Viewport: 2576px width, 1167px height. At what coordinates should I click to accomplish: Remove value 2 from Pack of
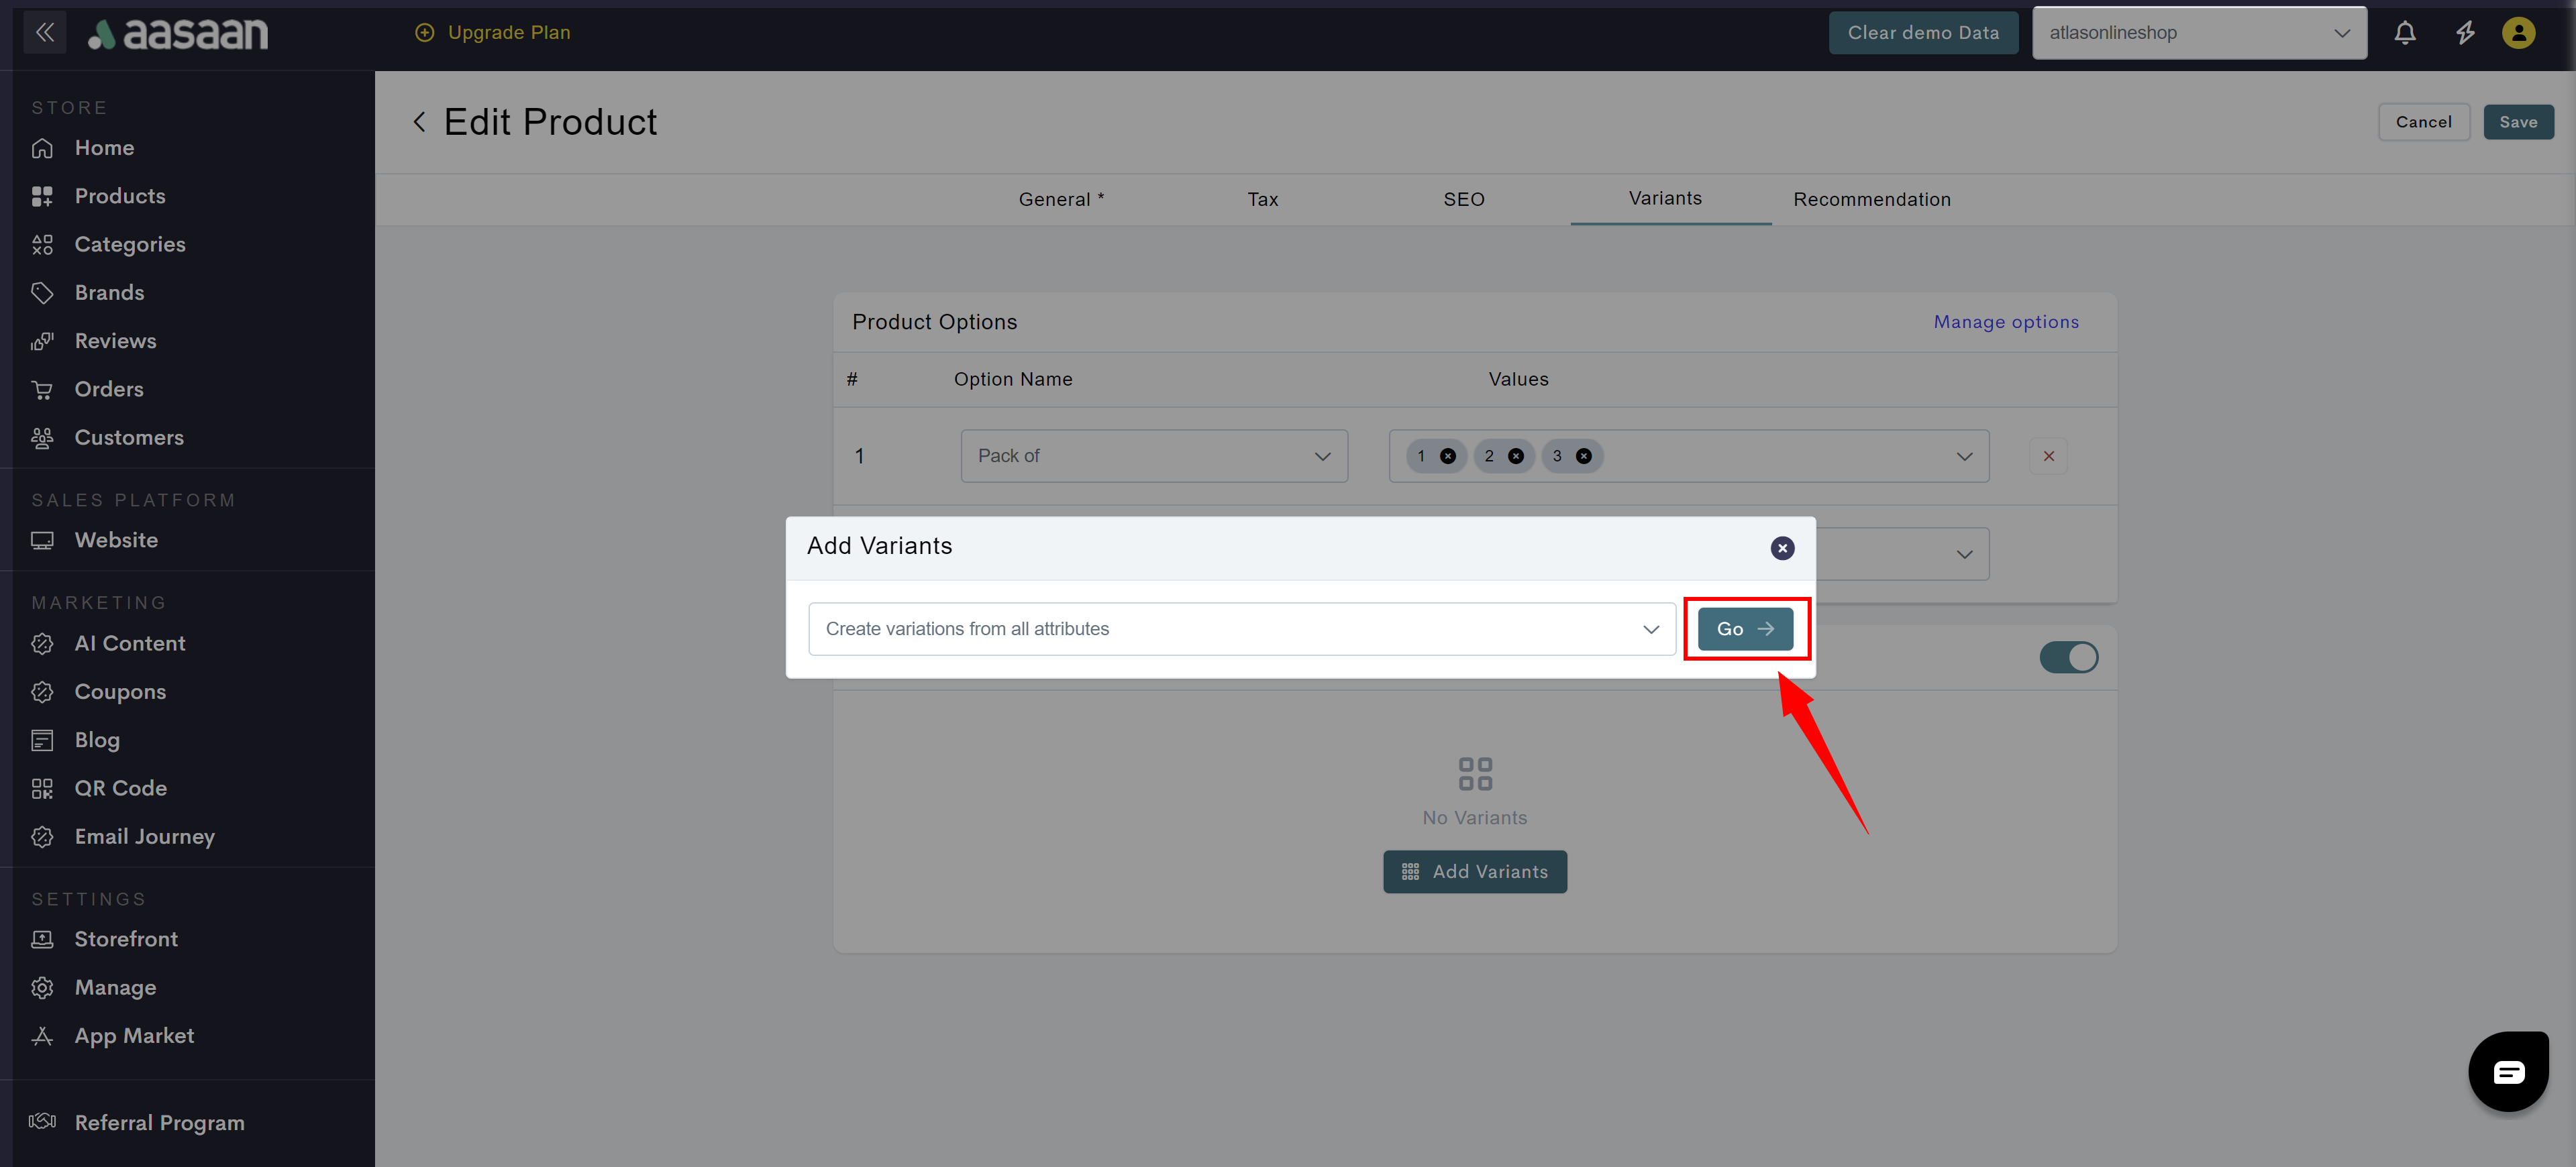point(1516,457)
